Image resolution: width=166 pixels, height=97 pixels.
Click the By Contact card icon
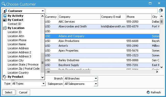point(5,20)
